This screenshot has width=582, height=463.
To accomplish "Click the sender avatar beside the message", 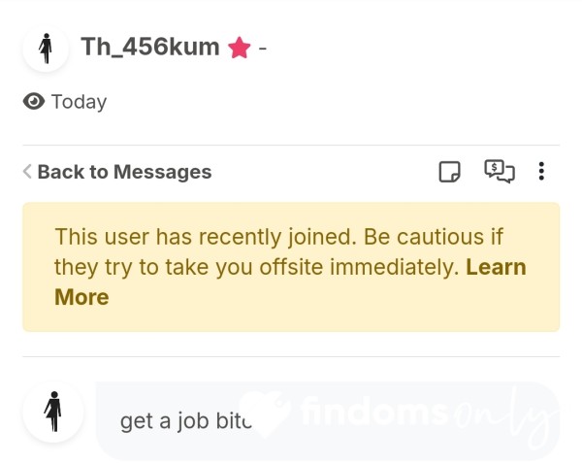I will point(53,413).
